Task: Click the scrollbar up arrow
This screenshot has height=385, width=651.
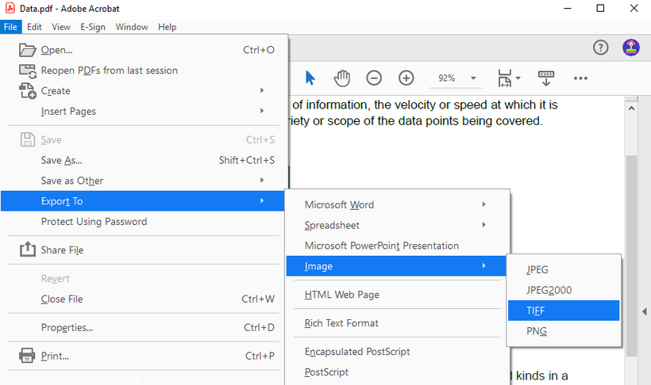Action: pyautogui.click(x=631, y=109)
